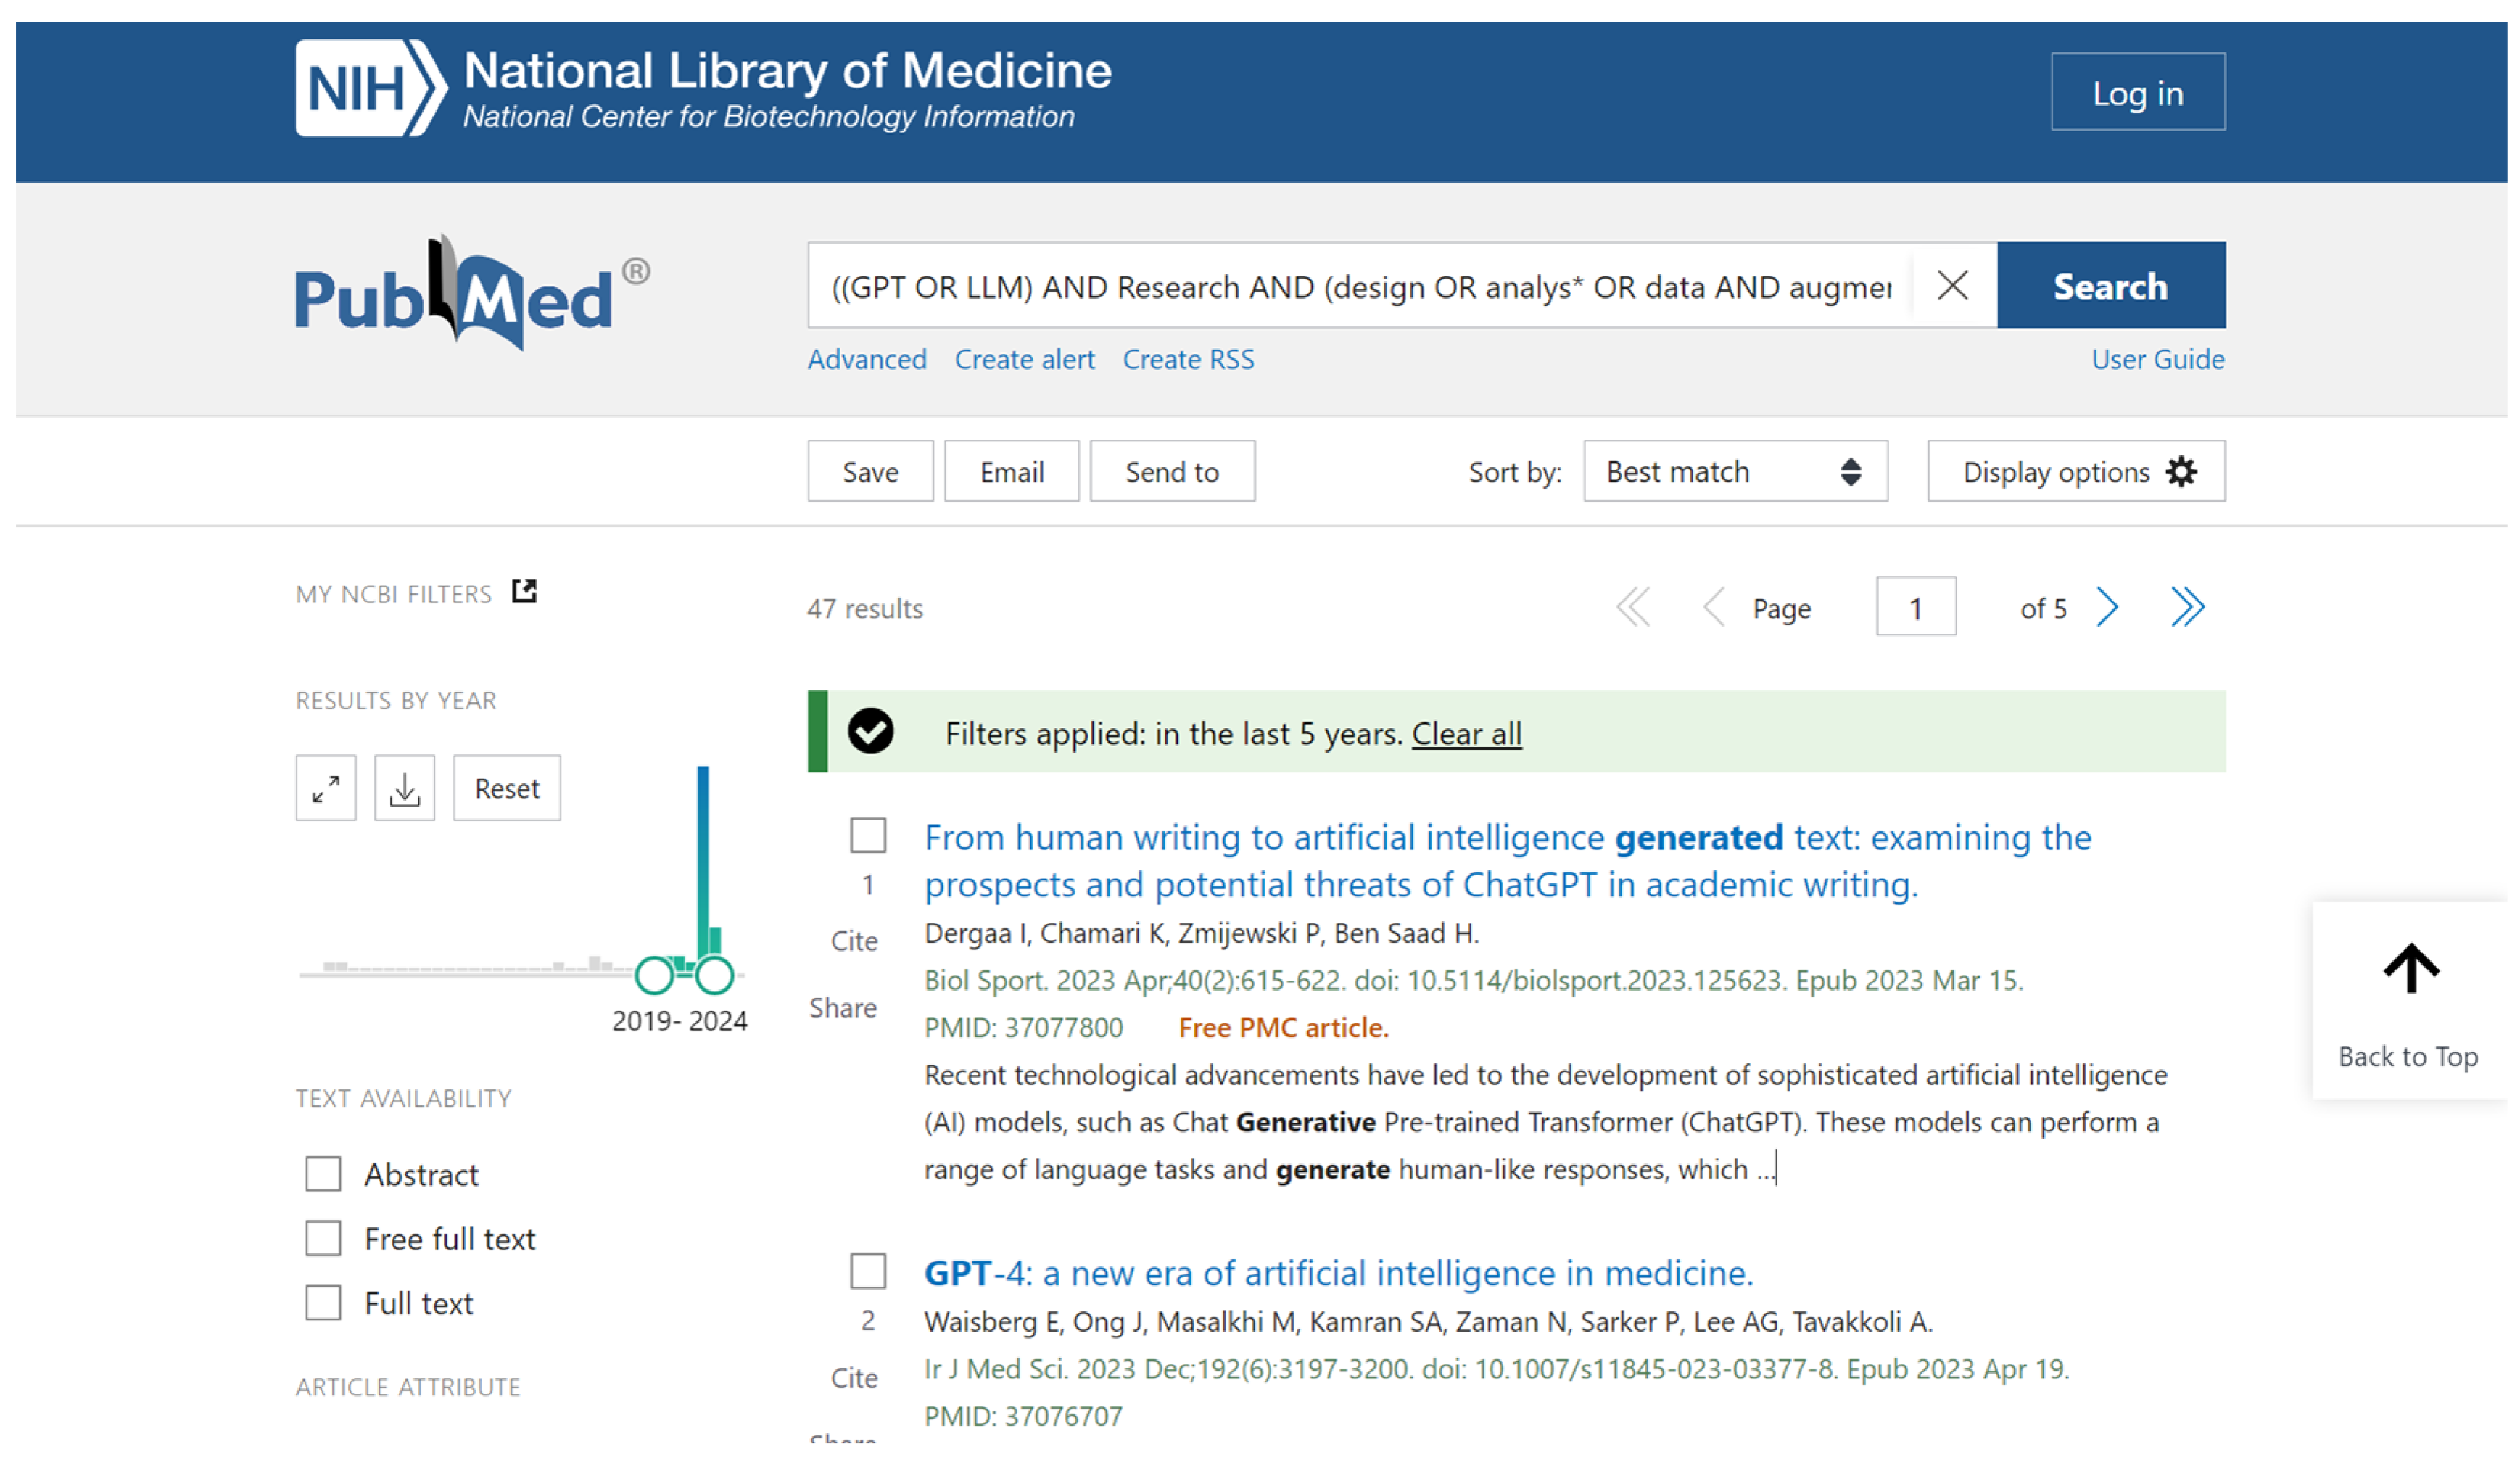Click the Create RSS link
The width and height of the screenshot is (2520, 1460).
point(1187,359)
